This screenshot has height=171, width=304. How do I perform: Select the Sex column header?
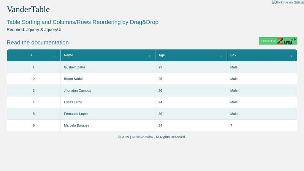[x=233, y=55]
